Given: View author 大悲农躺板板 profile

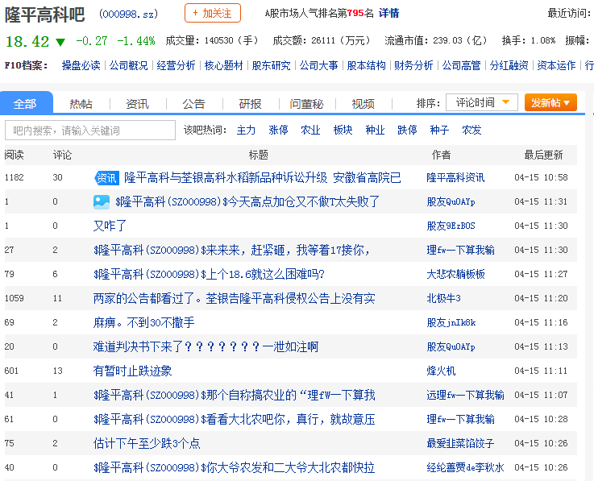Looking at the screenshot, I should (455, 274).
